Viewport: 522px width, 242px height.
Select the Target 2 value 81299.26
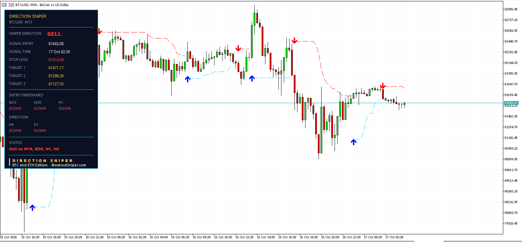(x=56, y=76)
